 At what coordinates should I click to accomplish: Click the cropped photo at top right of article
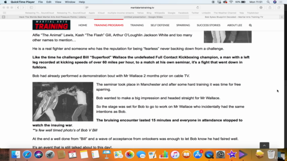pos(228,37)
